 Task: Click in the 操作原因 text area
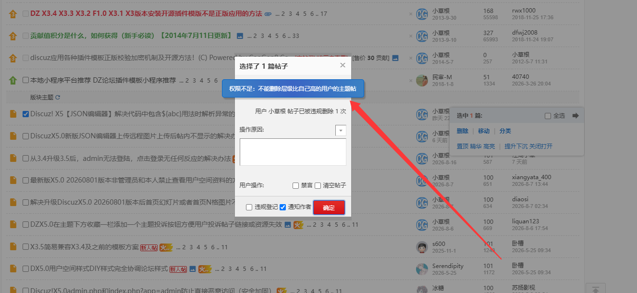[293, 152]
